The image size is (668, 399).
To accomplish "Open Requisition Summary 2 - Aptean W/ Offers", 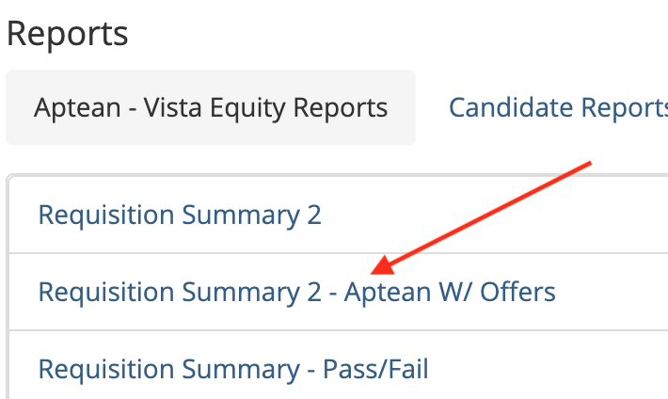I will coord(296,292).
